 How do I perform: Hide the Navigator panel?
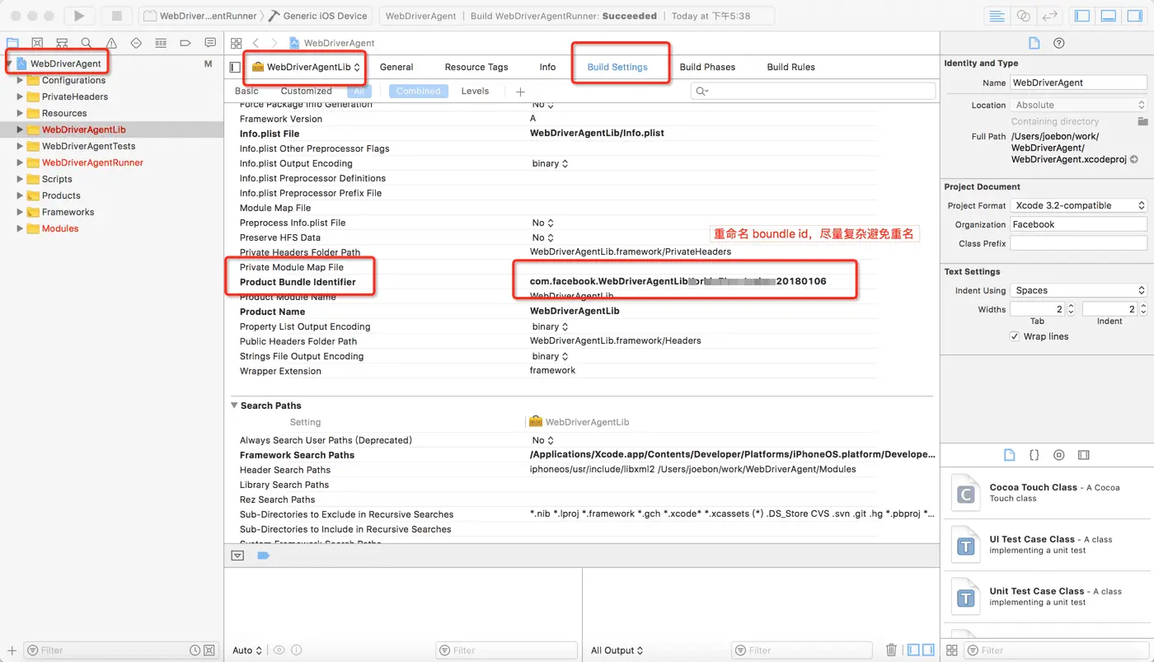pos(1083,16)
